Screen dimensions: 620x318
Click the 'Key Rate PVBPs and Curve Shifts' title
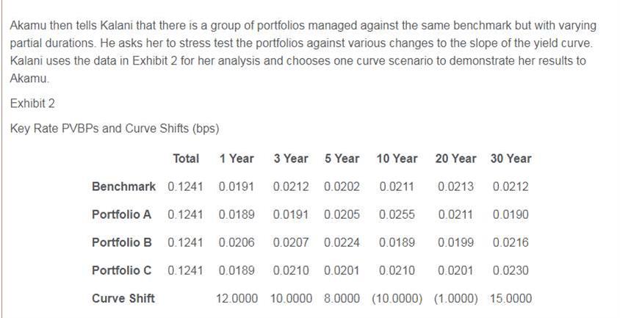[x=115, y=129]
